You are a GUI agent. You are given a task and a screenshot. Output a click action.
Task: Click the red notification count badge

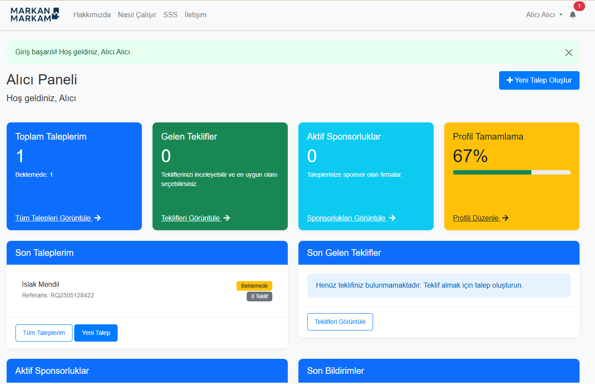tap(579, 6)
